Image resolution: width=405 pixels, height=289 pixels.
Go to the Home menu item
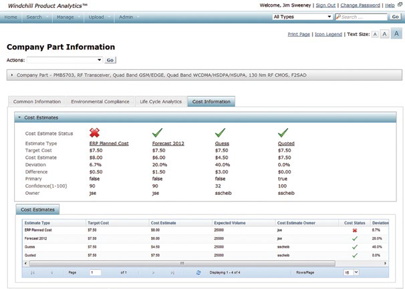click(11, 17)
